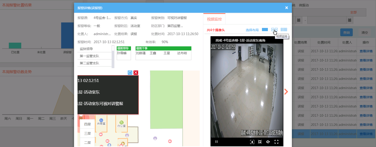Click the person capture icon in video player

click(252, 142)
